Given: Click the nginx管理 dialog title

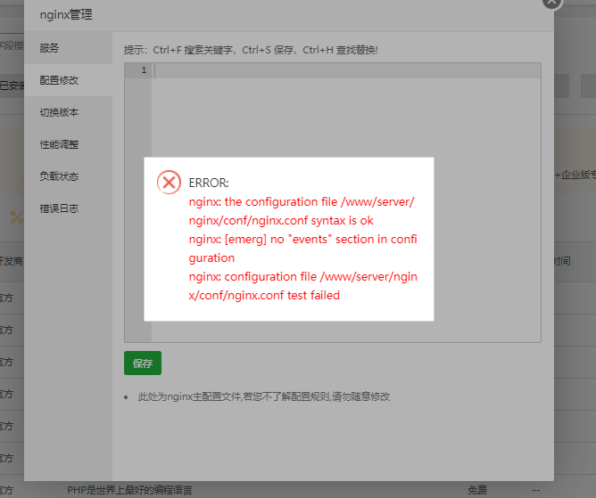Looking at the screenshot, I should pos(66,14).
